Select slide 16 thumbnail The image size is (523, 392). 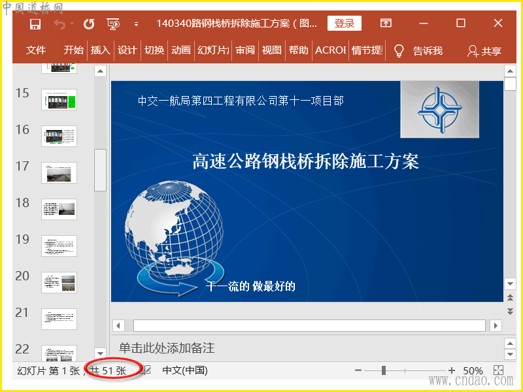pos(59,136)
